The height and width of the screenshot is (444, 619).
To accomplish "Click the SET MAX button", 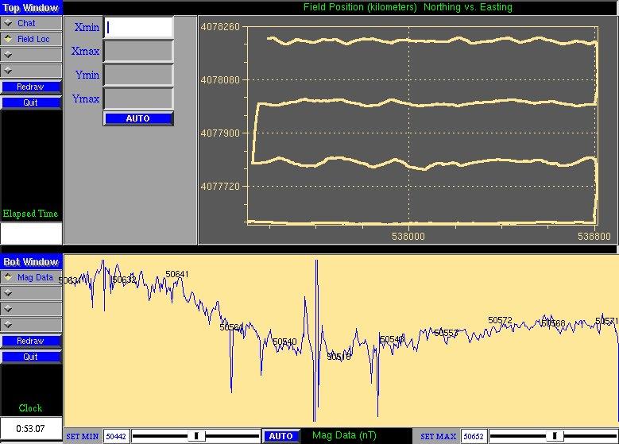I will tap(438, 436).
